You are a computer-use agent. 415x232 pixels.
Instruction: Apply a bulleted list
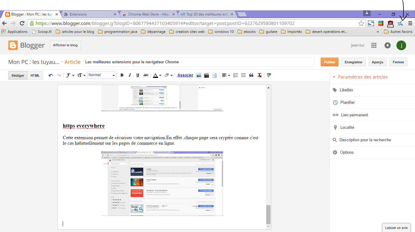244,75
